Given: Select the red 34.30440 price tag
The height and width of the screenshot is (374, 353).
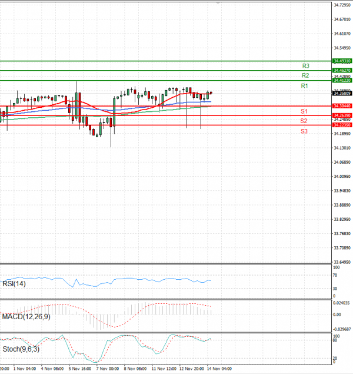Looking at the screenshot, I should [342, 106].
